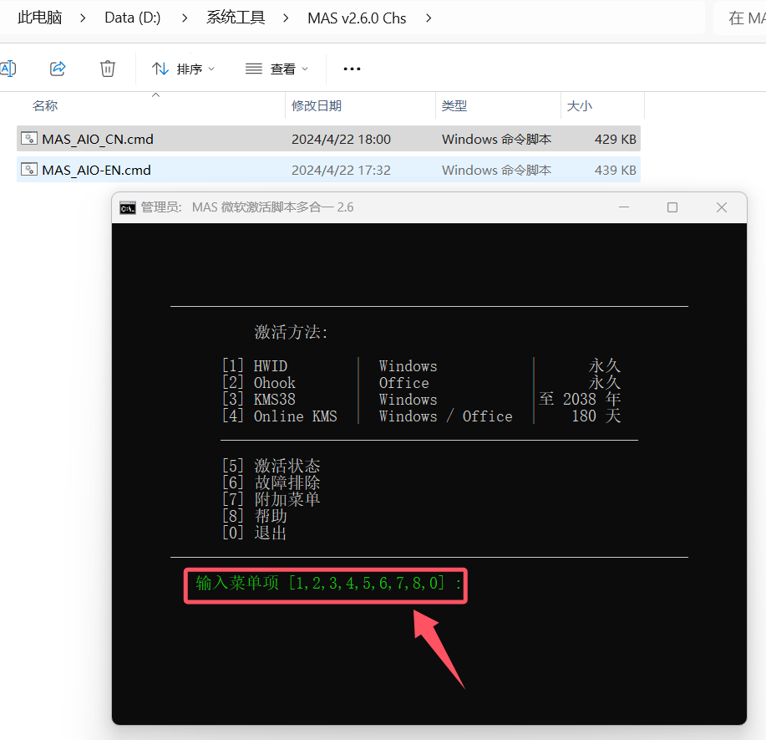Open the 查看 view dropdown
Screen dimensions: 766x740
pos(276,69)
